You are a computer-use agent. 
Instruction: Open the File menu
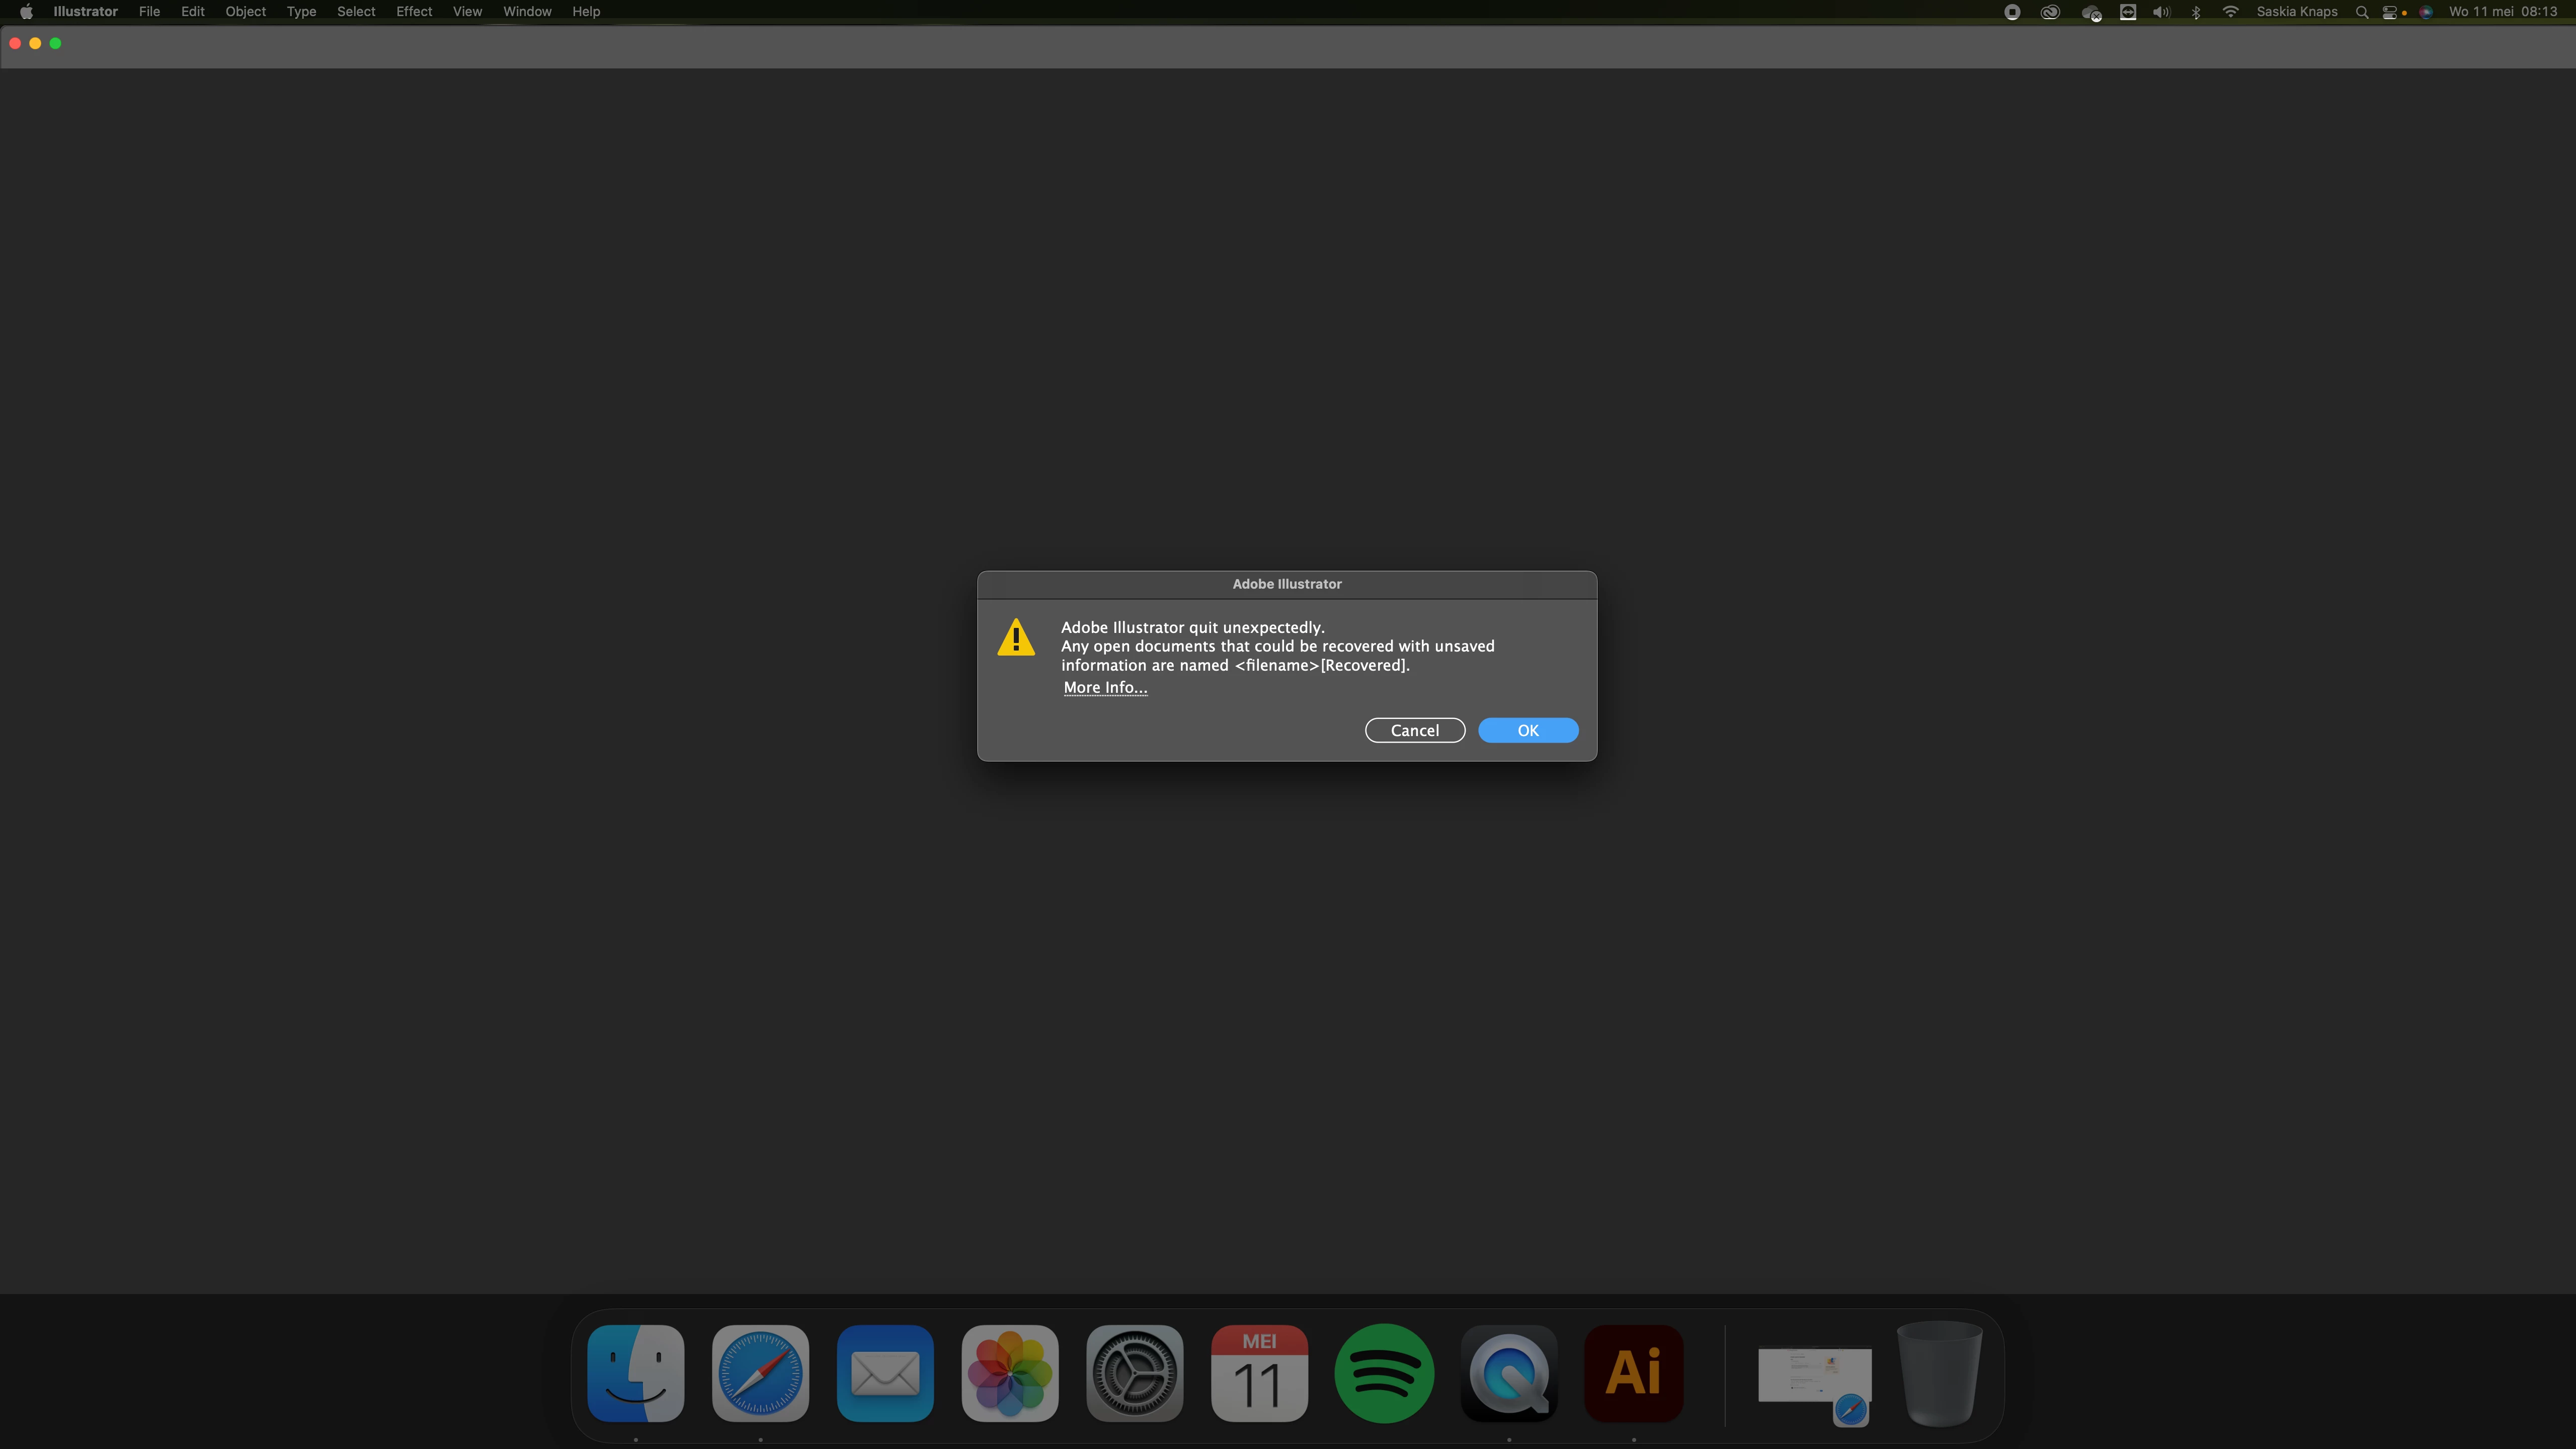click(149, 12)
